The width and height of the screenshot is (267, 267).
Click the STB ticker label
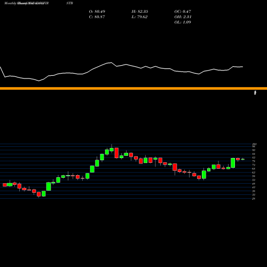point(69,3)
